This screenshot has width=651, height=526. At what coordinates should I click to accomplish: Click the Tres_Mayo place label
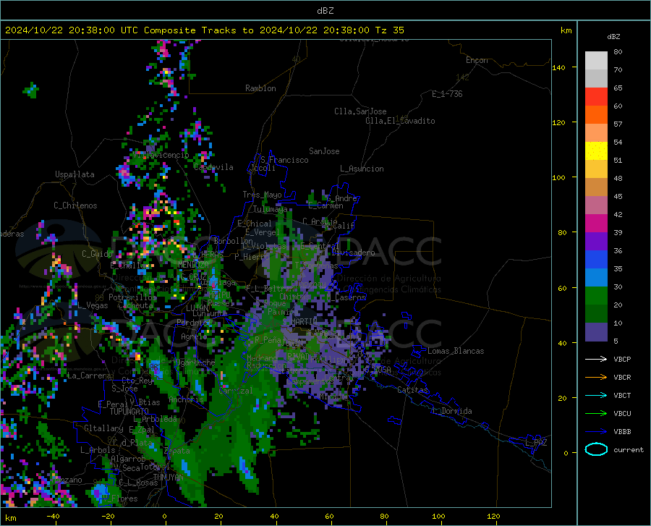point(262,195)
